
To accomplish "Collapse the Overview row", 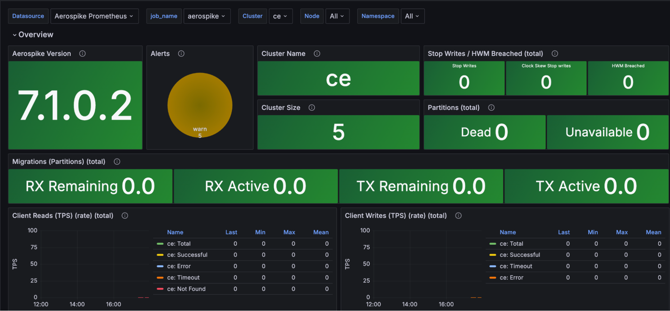I will (x=33, y=35).
